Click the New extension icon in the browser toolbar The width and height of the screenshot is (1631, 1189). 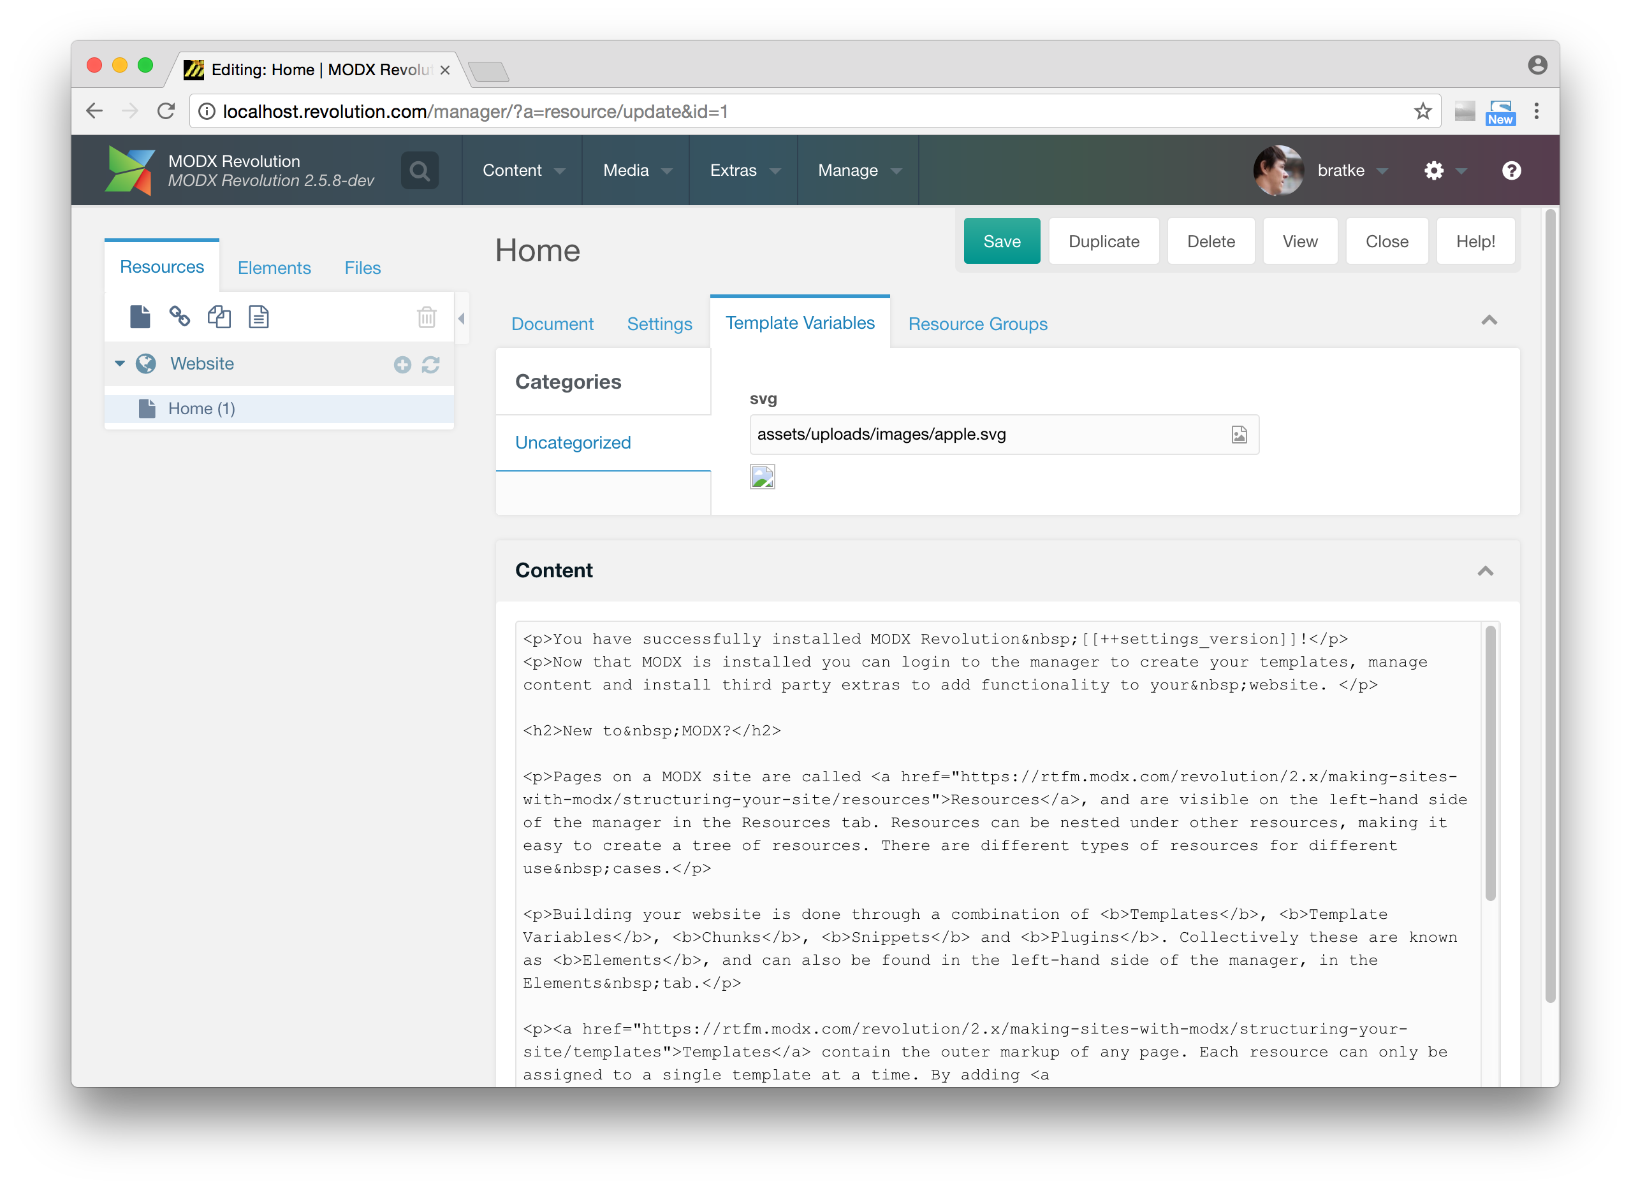[x=1500, y=112]
